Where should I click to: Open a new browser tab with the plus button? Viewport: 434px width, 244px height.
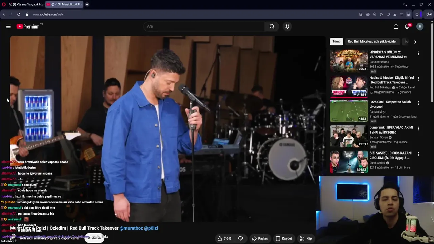(x=87, y=4)
